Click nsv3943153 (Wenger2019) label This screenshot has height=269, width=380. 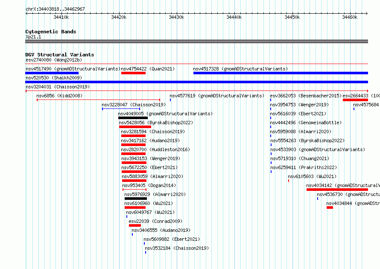151,158
